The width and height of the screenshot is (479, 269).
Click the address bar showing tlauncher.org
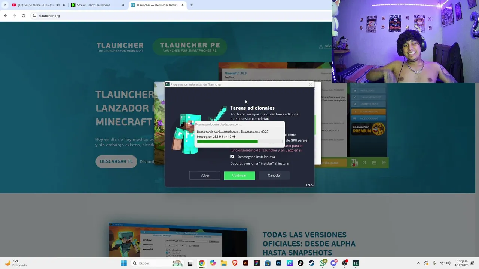coord(180,16)
